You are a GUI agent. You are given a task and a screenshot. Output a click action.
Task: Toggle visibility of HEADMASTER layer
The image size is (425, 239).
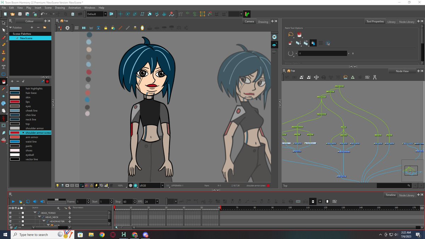[11, 221]
